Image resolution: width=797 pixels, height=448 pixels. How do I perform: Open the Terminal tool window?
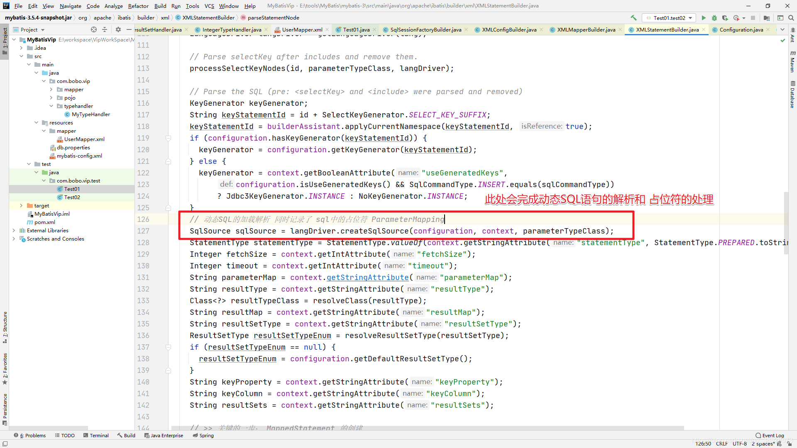96,435
